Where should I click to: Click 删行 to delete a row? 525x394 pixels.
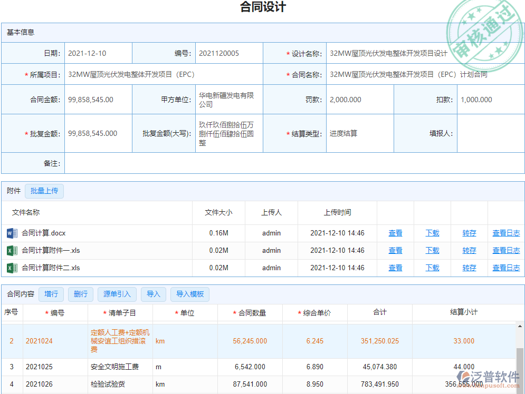tap(80, 294)
